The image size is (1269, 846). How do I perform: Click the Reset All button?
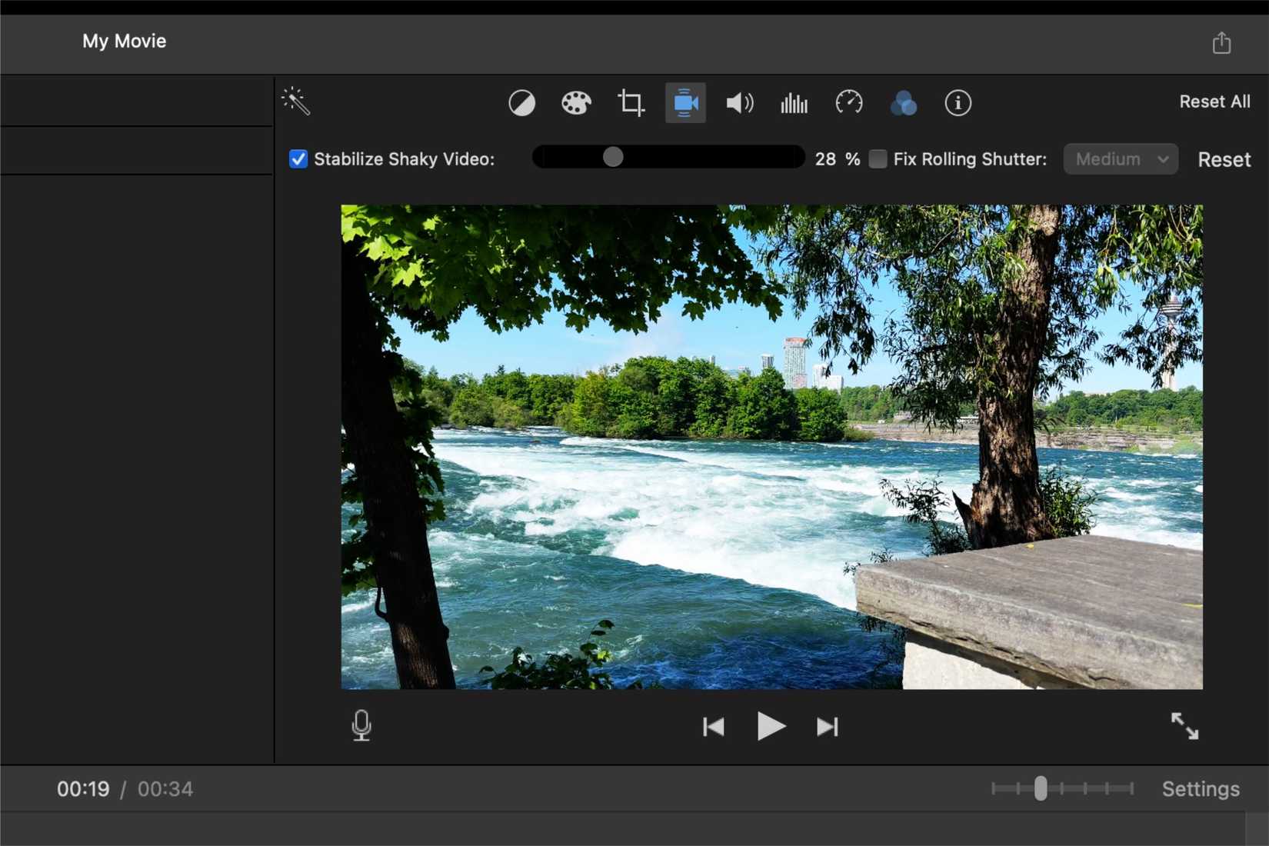(1214, 101)
